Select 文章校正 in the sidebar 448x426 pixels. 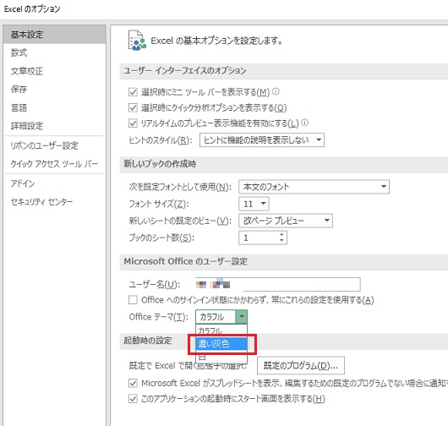click(x=55, y=71)
